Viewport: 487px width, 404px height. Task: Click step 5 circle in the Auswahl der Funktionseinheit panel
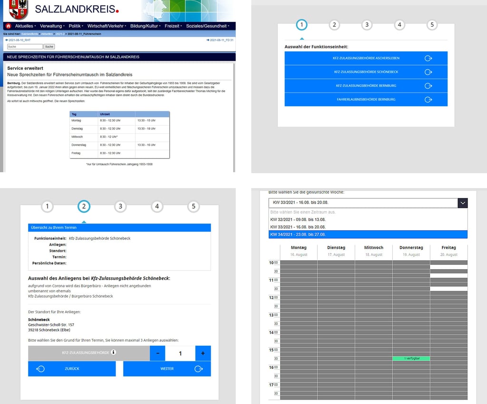coord(432,25)
